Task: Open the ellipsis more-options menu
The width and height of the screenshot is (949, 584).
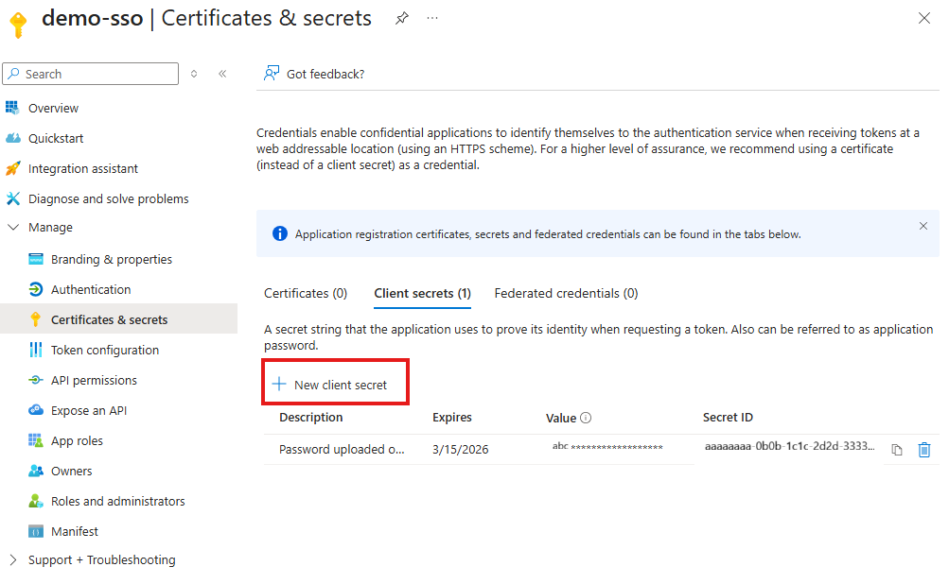Action: 431,17
